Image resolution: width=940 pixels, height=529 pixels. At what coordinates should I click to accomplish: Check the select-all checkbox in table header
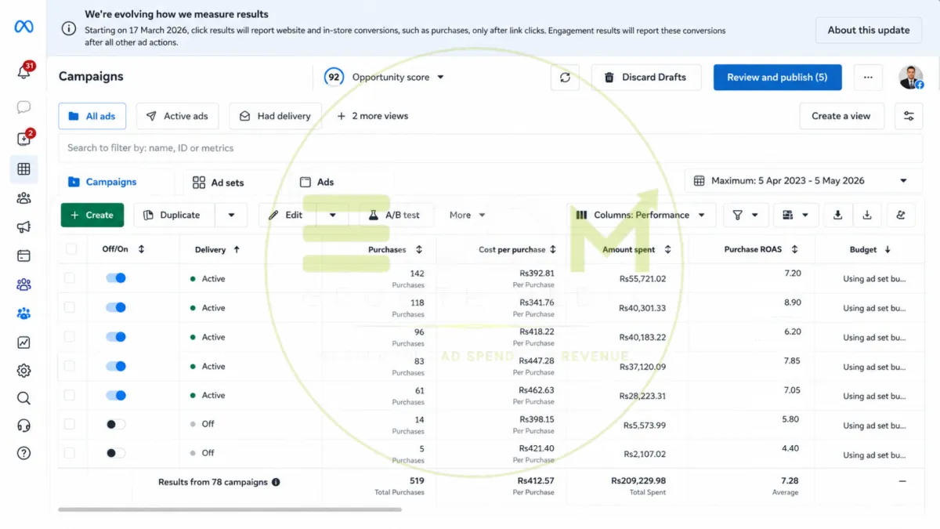click(x=71, y=249)
